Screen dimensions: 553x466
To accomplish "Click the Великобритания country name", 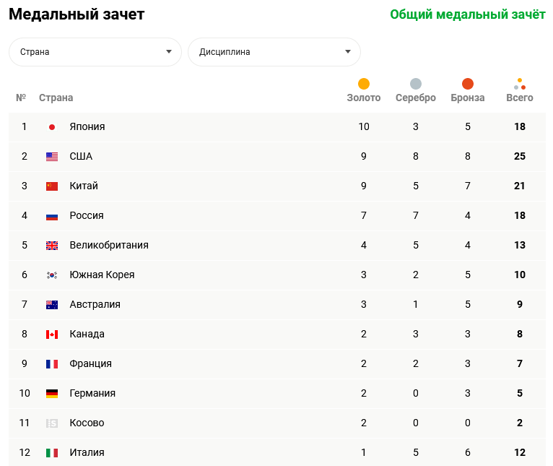I will (x=109, y=246).
